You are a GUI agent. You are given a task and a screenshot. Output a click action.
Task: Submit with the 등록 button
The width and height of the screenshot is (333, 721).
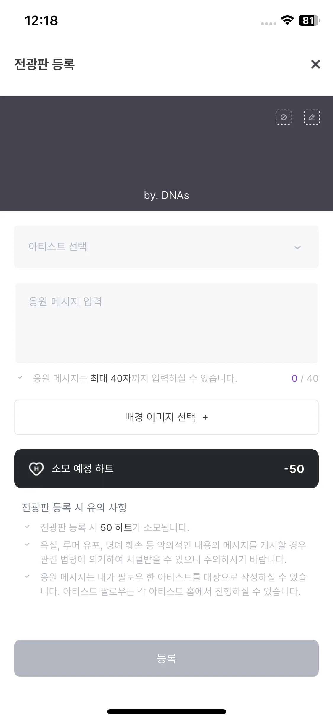pos(166,658)
